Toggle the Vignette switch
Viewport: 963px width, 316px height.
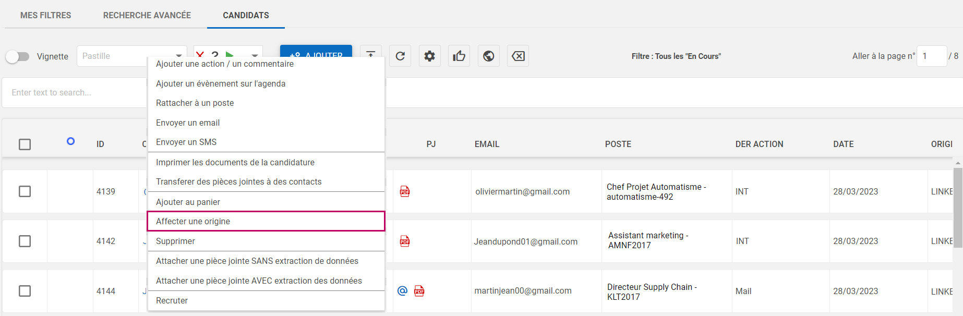(18, 56)
